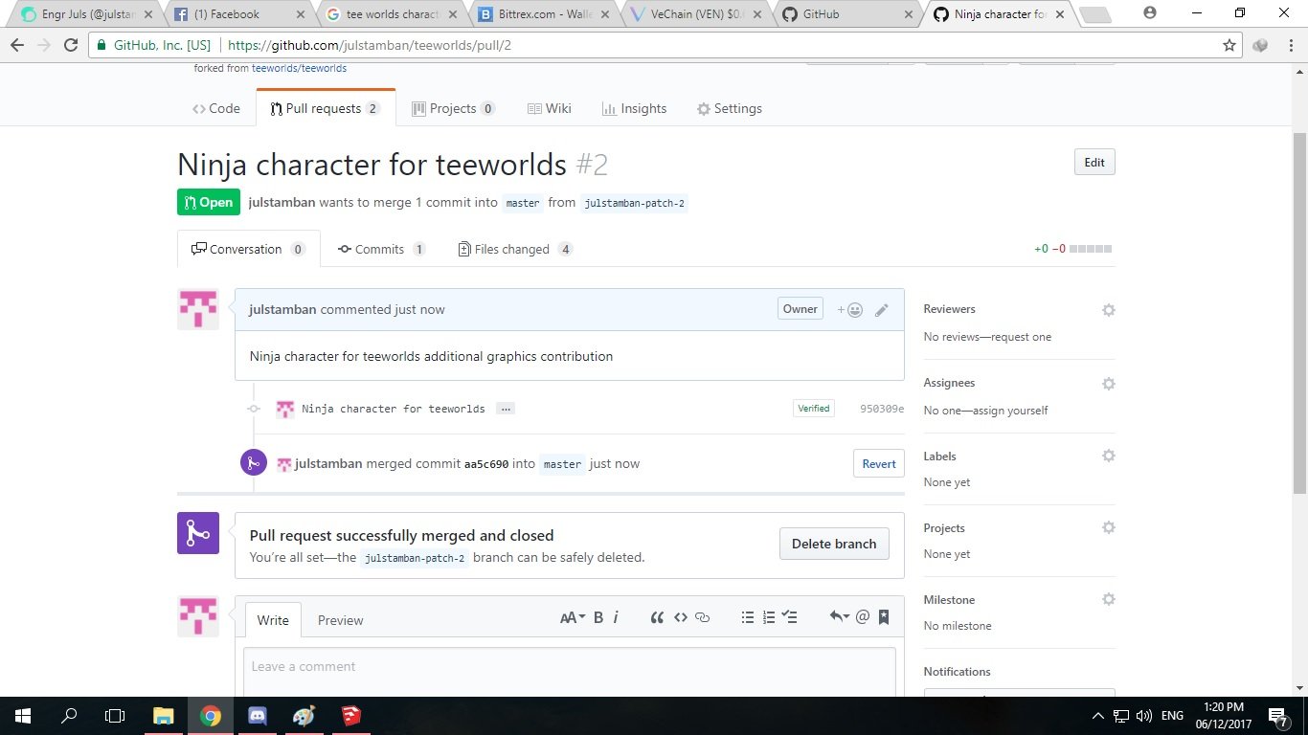The width and height of the screenshot is (1308, 735).
Task: Click the Verified badge on the commit
Action: click(x=813, y=409)
